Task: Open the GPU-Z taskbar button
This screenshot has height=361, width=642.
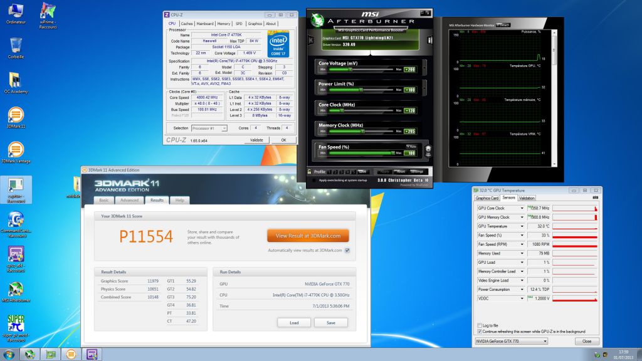Action: (51, 354)
